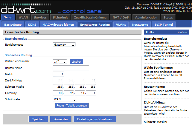Open the Betriebsmodus Gateway dropdown

point(64,45)
